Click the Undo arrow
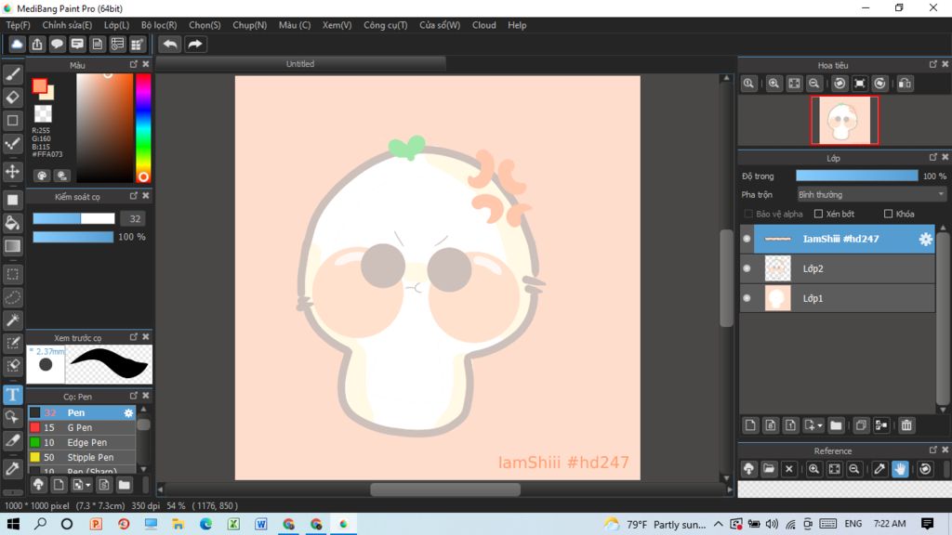 point(170,45)
